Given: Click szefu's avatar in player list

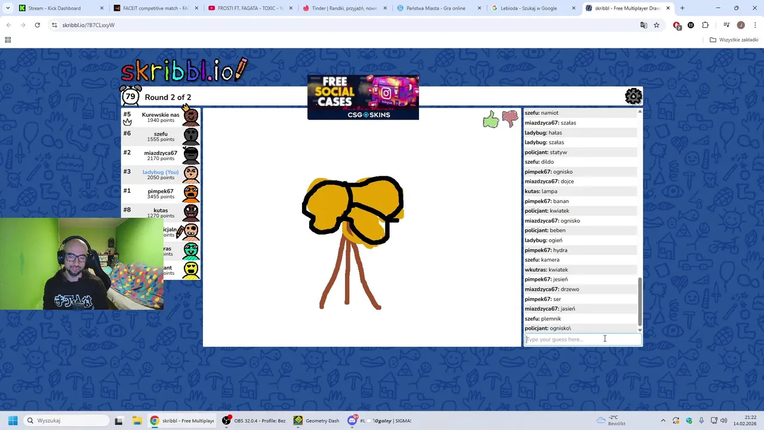Looking at the screenshot, I should [191, 136].
